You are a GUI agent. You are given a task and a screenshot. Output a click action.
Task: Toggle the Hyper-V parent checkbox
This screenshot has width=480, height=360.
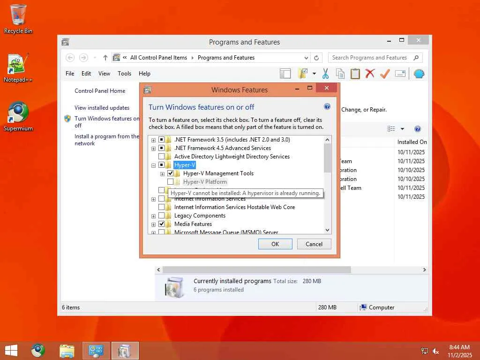[161, 165]
